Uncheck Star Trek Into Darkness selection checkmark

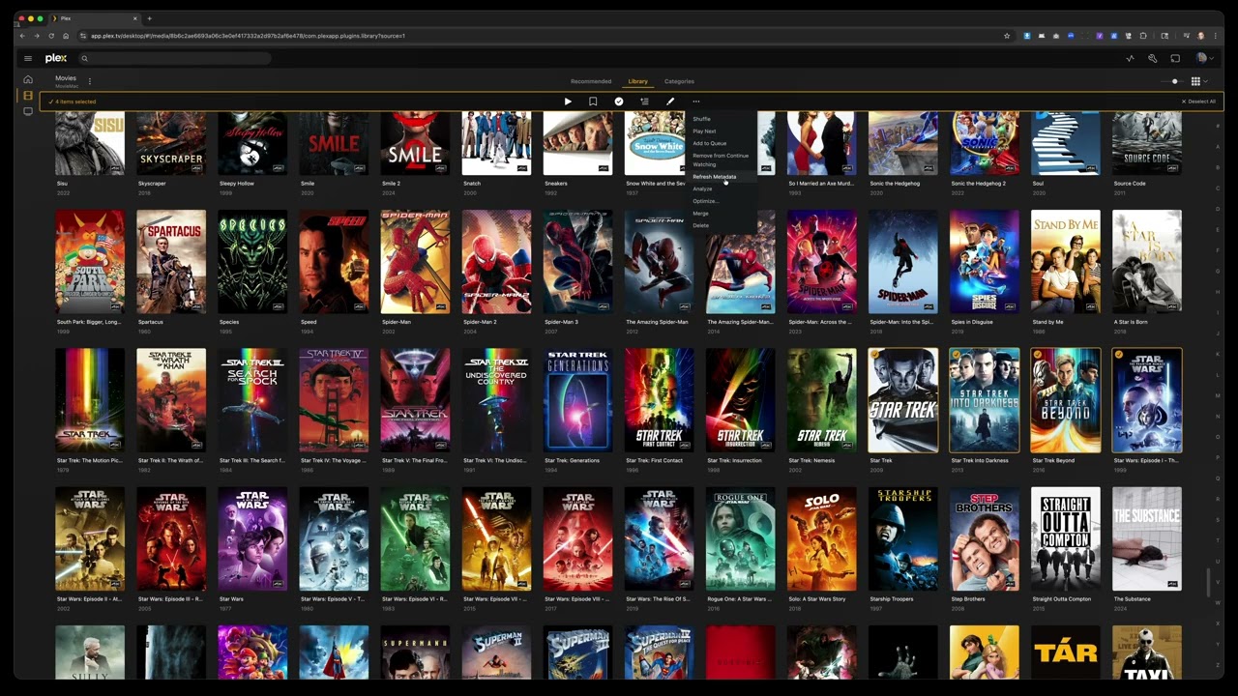957,355
